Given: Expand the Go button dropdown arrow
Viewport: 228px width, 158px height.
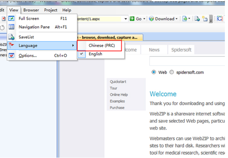Looking at the screenshot, I should pos(144,19).
